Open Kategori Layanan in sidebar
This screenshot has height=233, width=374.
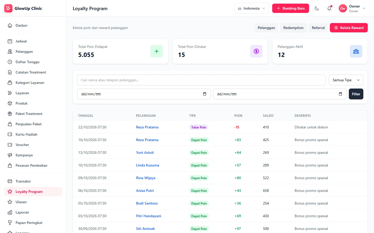click(x=33, y=83)
